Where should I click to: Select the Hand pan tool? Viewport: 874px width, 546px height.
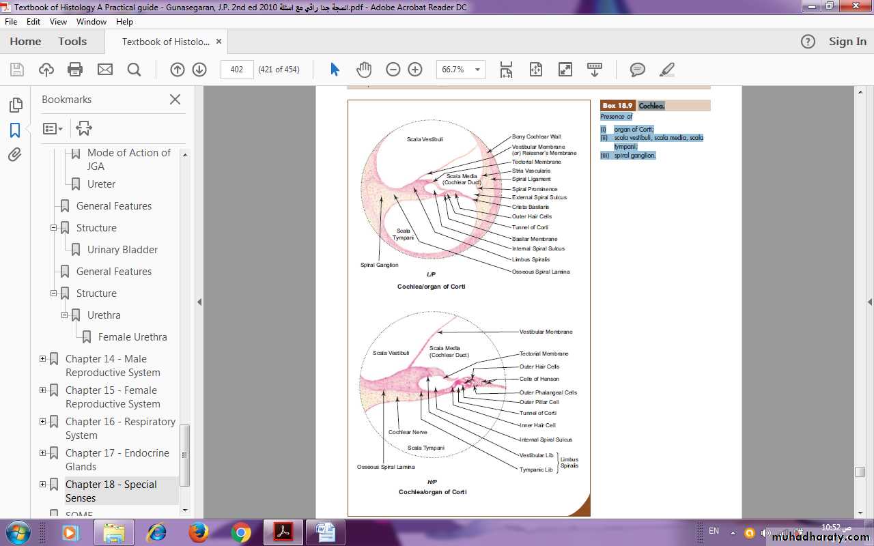pos(363,70)
